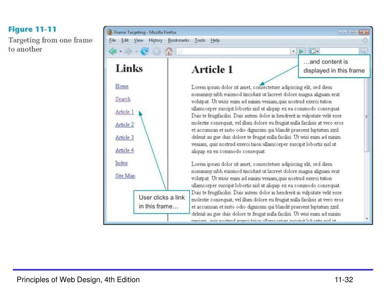The image size is (386, 289).
Task: Follow the Site Map link
Action: [x=125, y=176]
